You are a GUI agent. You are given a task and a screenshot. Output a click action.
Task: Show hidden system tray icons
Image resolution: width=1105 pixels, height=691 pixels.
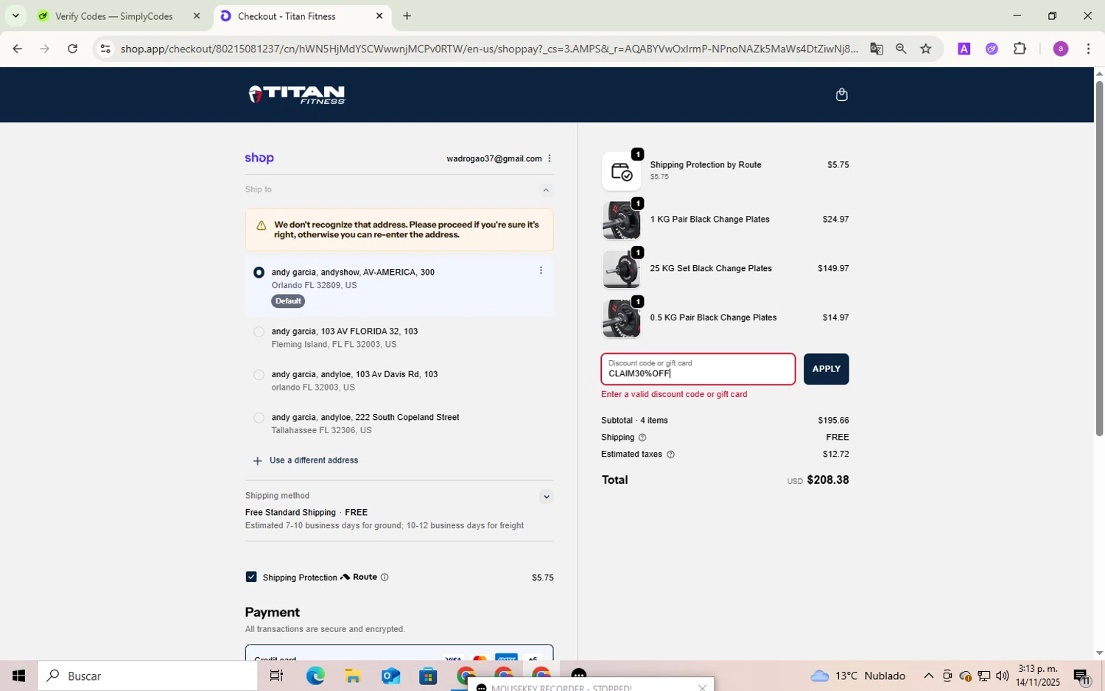click(x=928, y=676)
